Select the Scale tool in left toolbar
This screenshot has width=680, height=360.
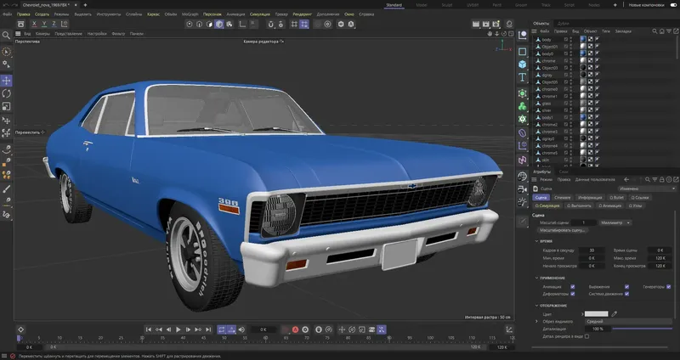[6, 106]
